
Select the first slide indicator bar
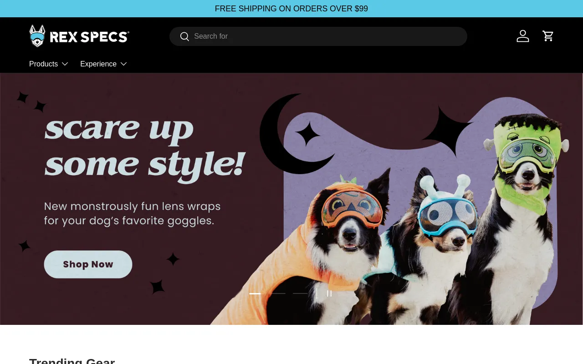[x=255, y=293]
